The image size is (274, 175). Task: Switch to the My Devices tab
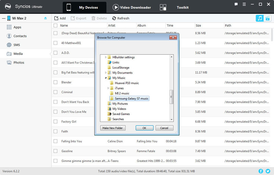[x=85, y=7]
